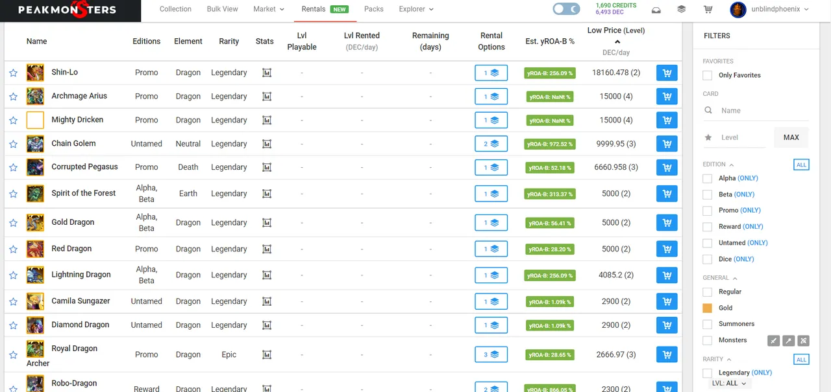Viewport: 831px width, 392px height.
Task: Open the shopping cart in header
Action: 708,10
